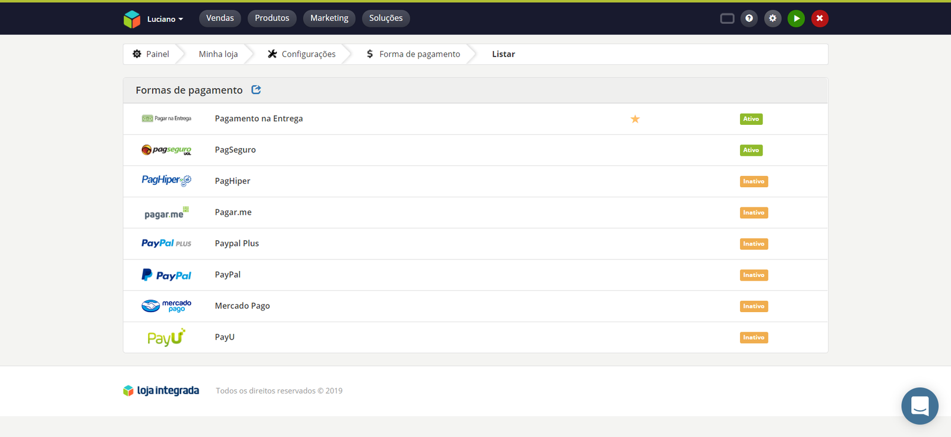Screen dimensions: 951x437
Task: Open the PayPal payment method link
Action: 228,275
